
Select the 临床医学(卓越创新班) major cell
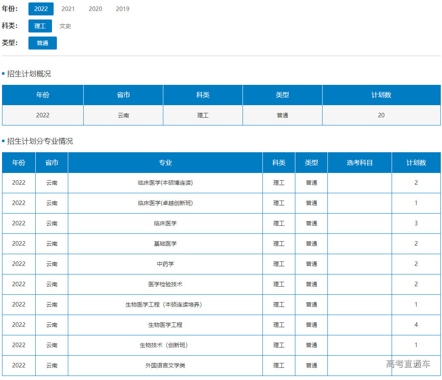coord(165,203)
